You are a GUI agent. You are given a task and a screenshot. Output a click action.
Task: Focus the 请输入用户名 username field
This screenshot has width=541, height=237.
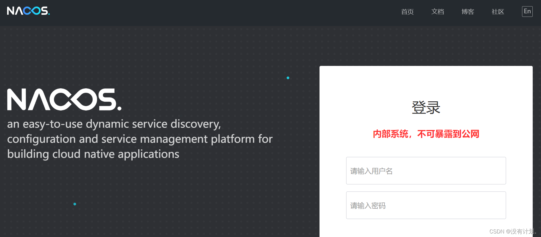(426, 171)
